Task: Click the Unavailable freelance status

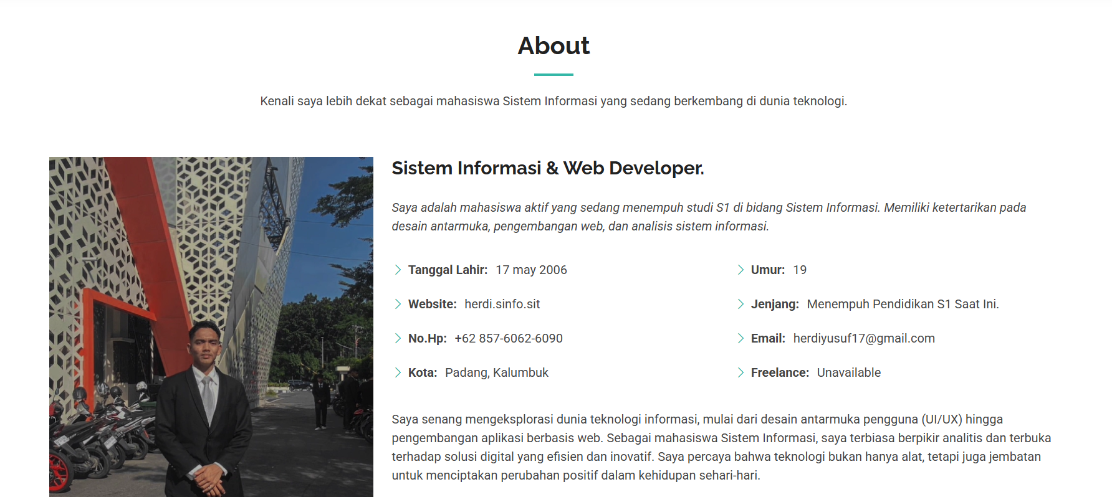Action: [849, 372]
